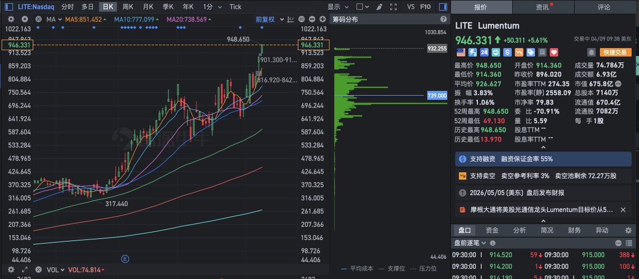Expand the checkbox layout dropdown arrow
Screen dimensions: 639x279
[x=367, y=7]
